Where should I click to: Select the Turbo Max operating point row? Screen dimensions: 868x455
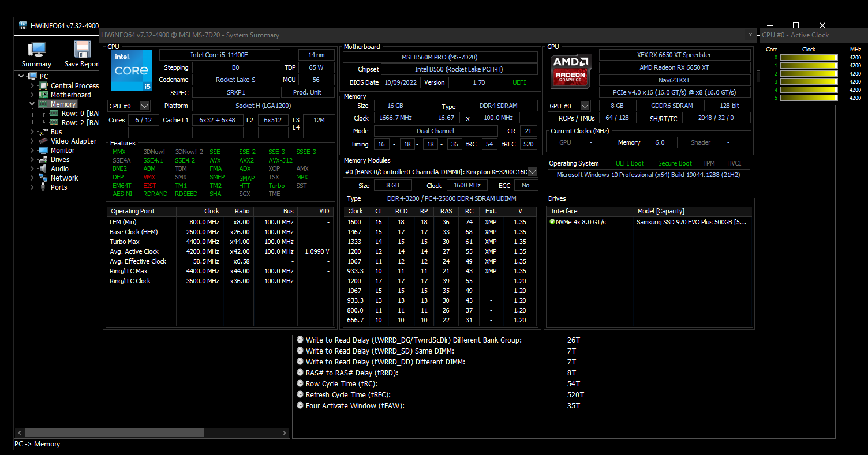pos(220,242)
